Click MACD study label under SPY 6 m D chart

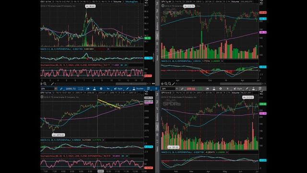[177, 152]
